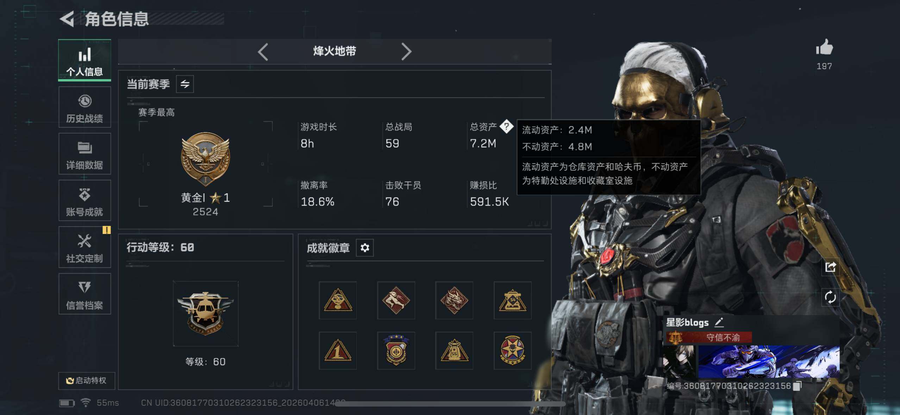
Task: Open 社交定制 with the alert badge
Action: click(x=85, y=247)
